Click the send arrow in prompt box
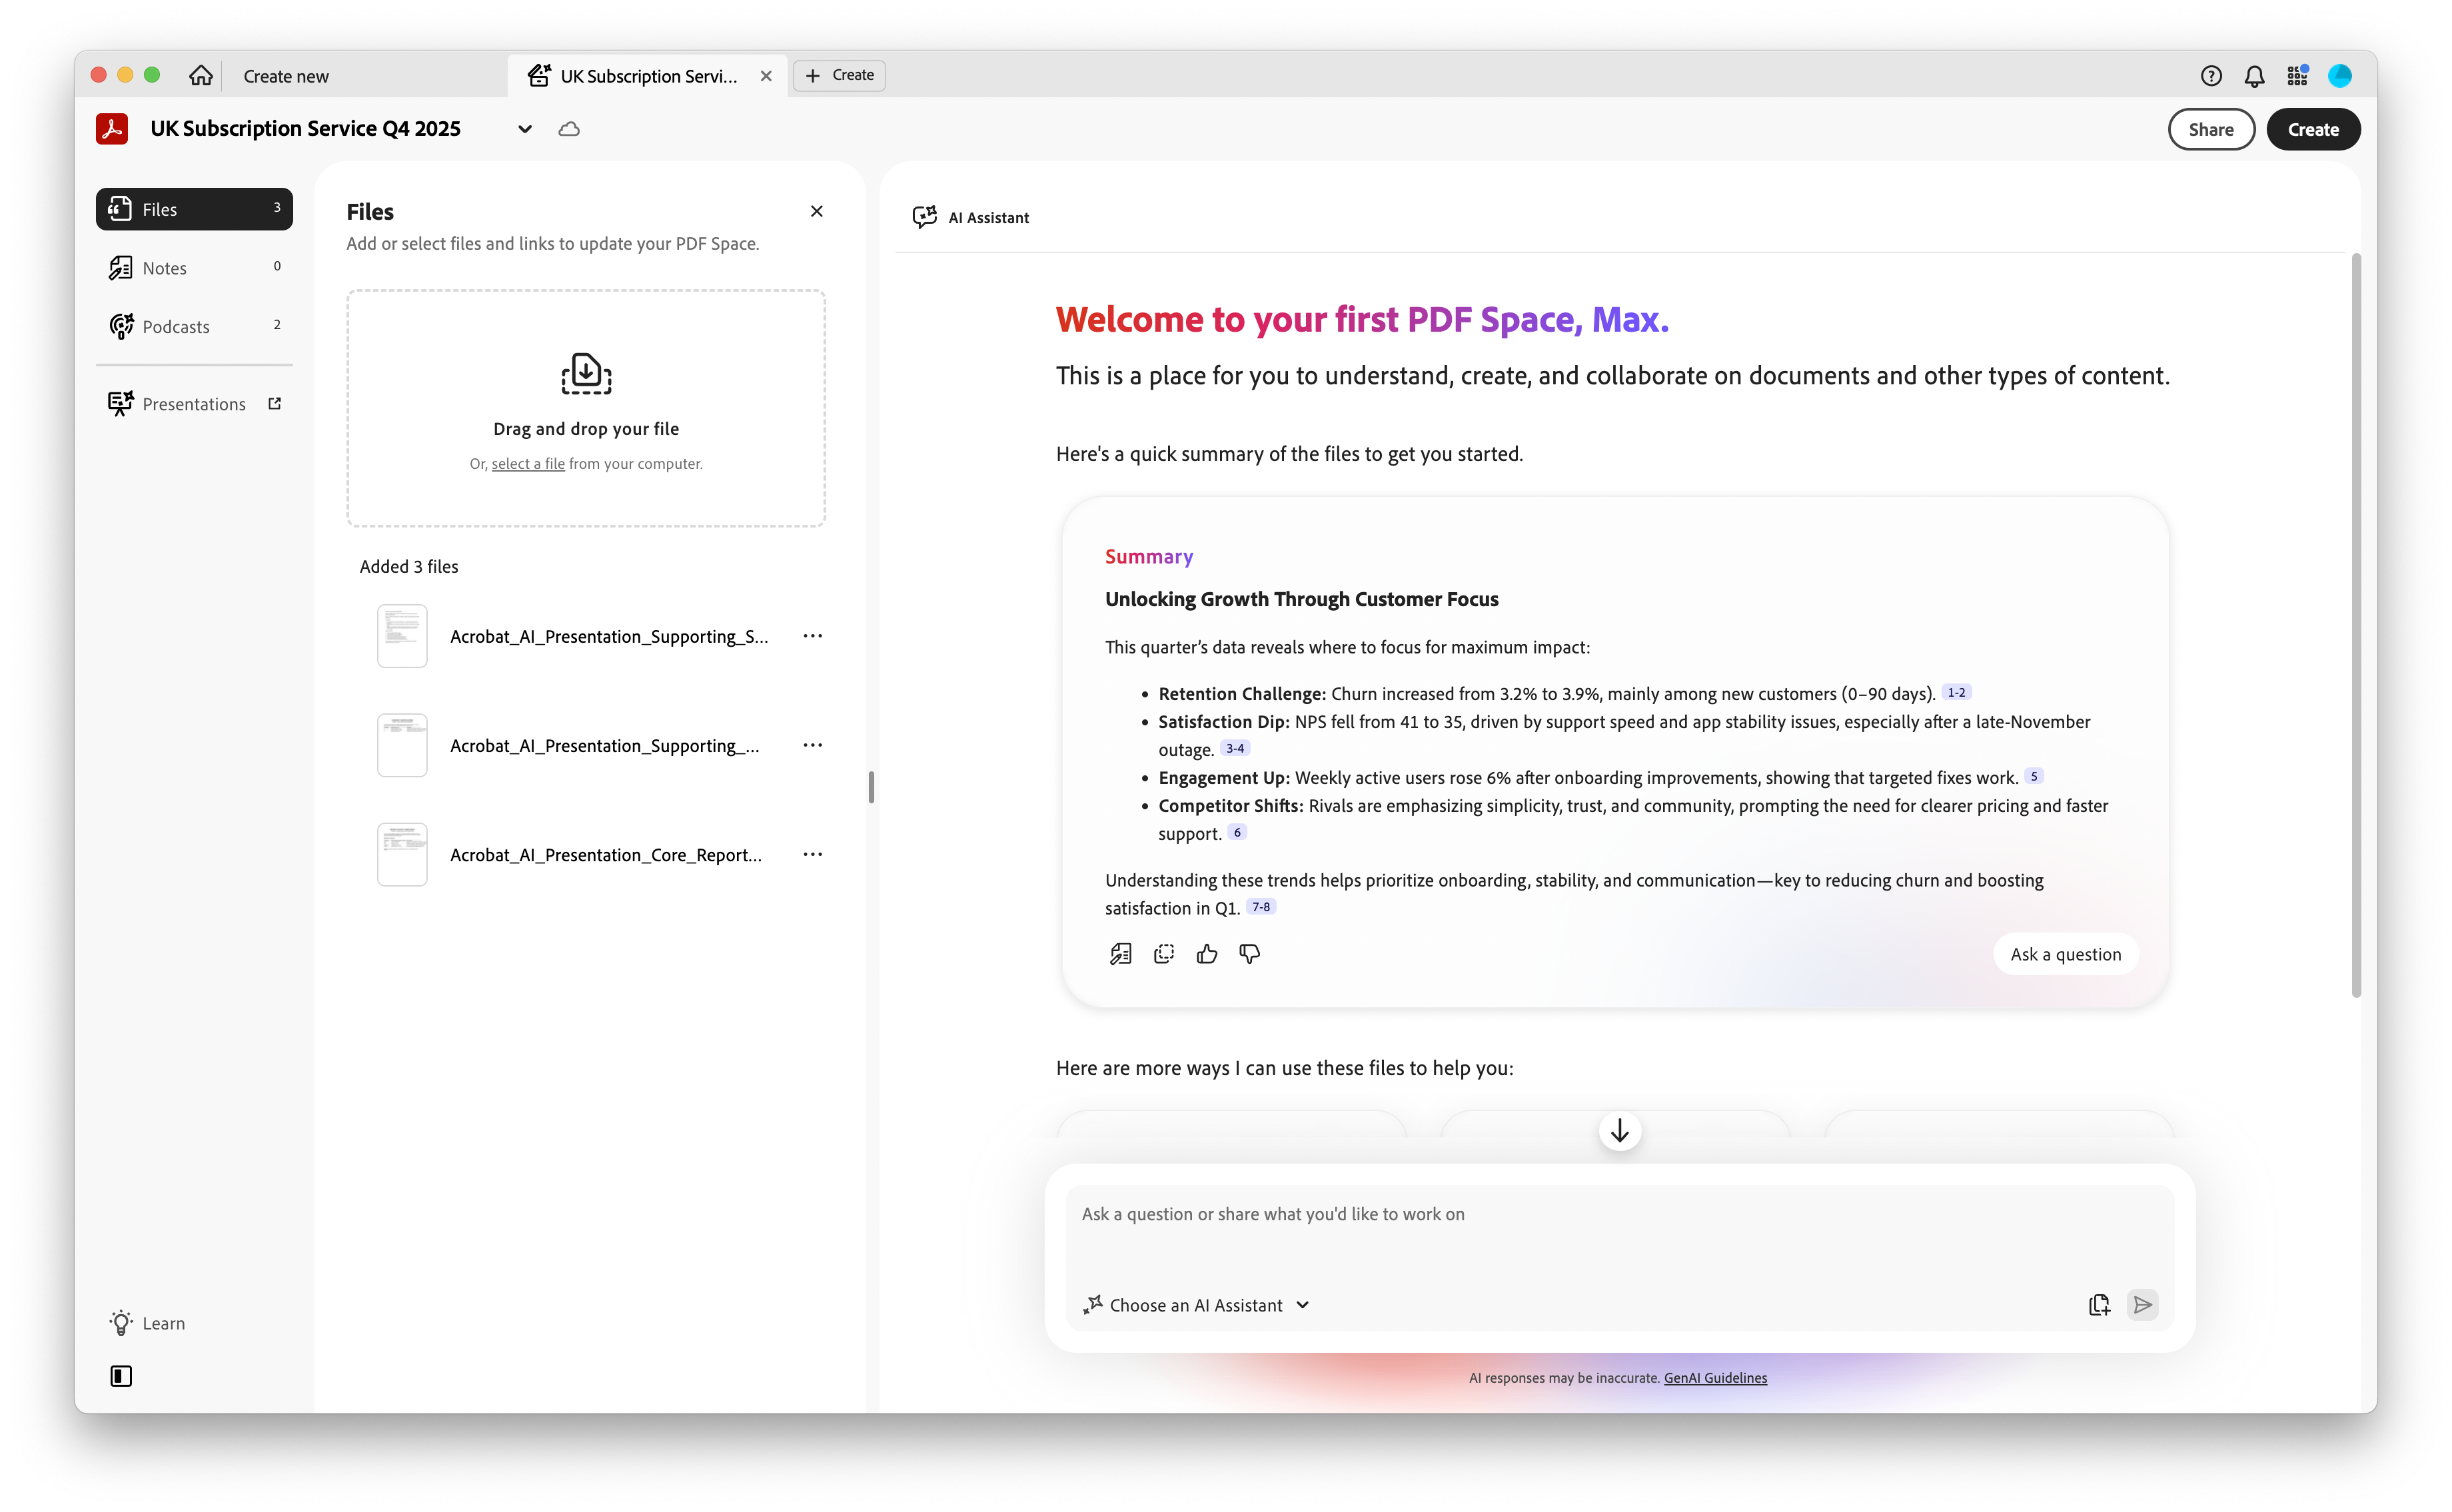Image resolution: width=2452 pixels, height=1512 pixels. point(2142,1305)
